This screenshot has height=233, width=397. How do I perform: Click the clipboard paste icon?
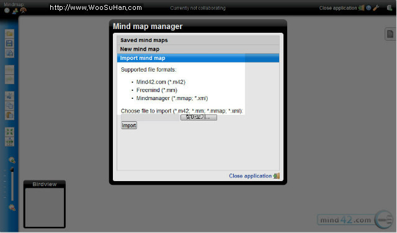[x=10, y=115]
